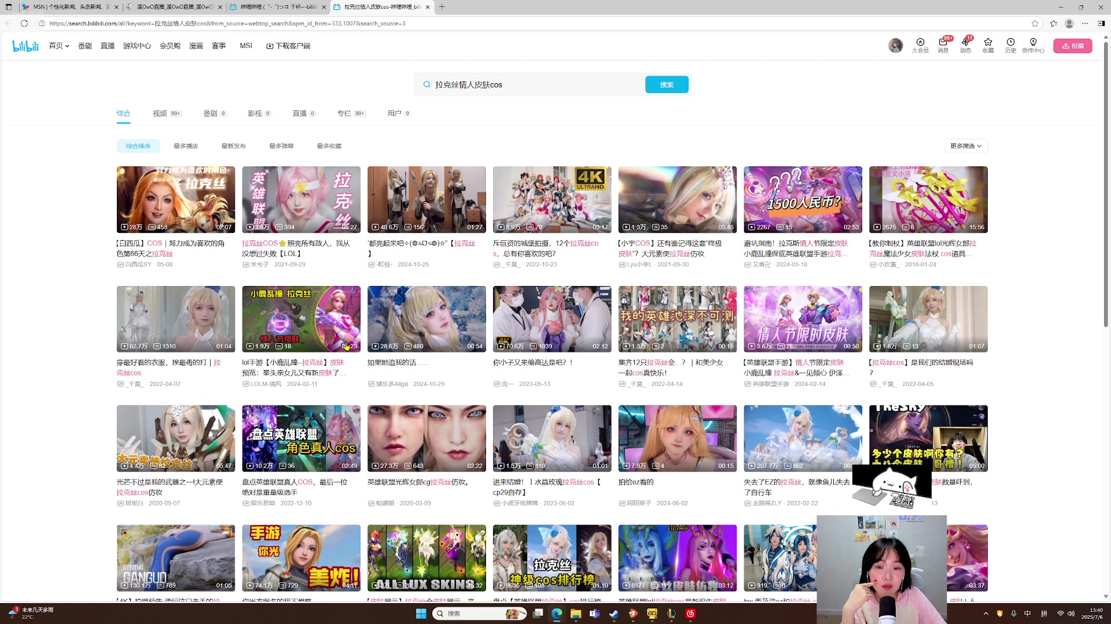Open the 创作中心 lightbulb icon
This screenshot has width=1111, height=624.
[1033, 45]
